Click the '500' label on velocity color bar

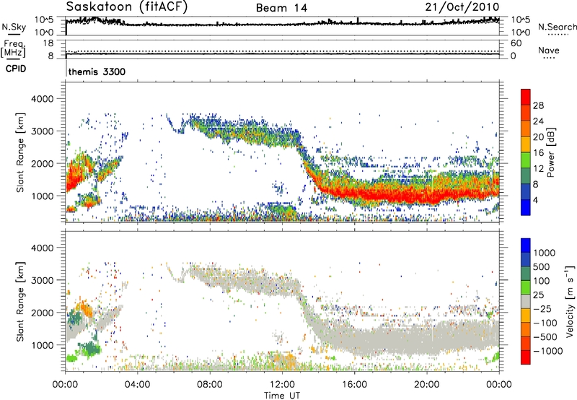pos(542,267)
